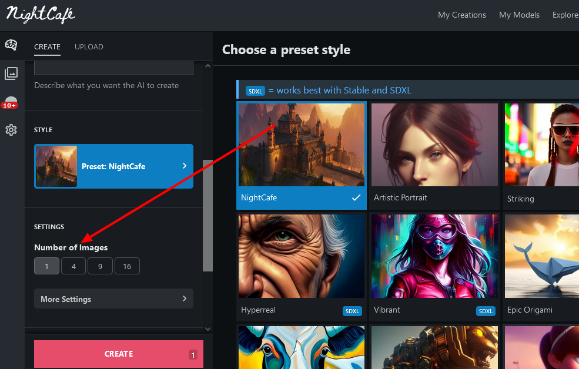
Task: Set number of images to 16
Action: pyautogui.click(x=127, y=266)
